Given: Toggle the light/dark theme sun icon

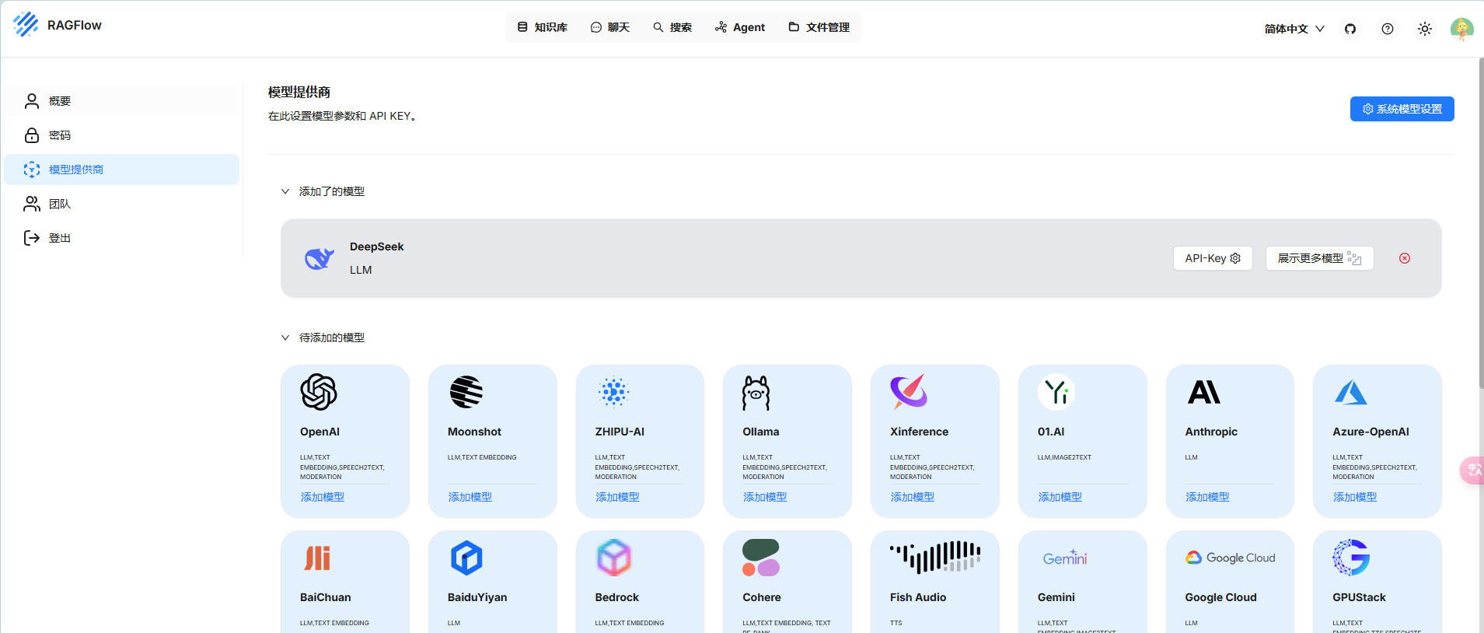Looking at the screenshot, I should [1425, 29].
